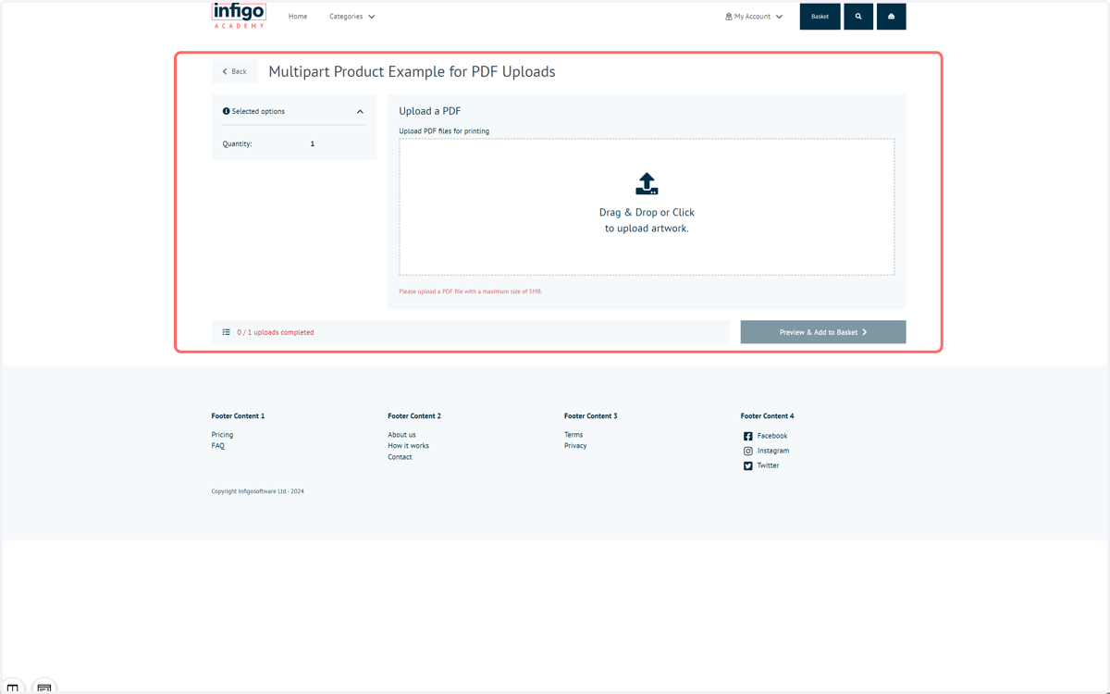Open the Terms footer link
Image resolution: width=1110 pixels, height=694 pixels.
tap(573, 435)
